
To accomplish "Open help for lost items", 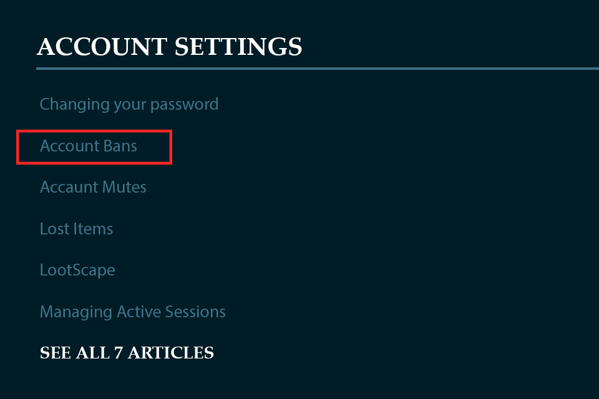I will [x=76, y=229].
